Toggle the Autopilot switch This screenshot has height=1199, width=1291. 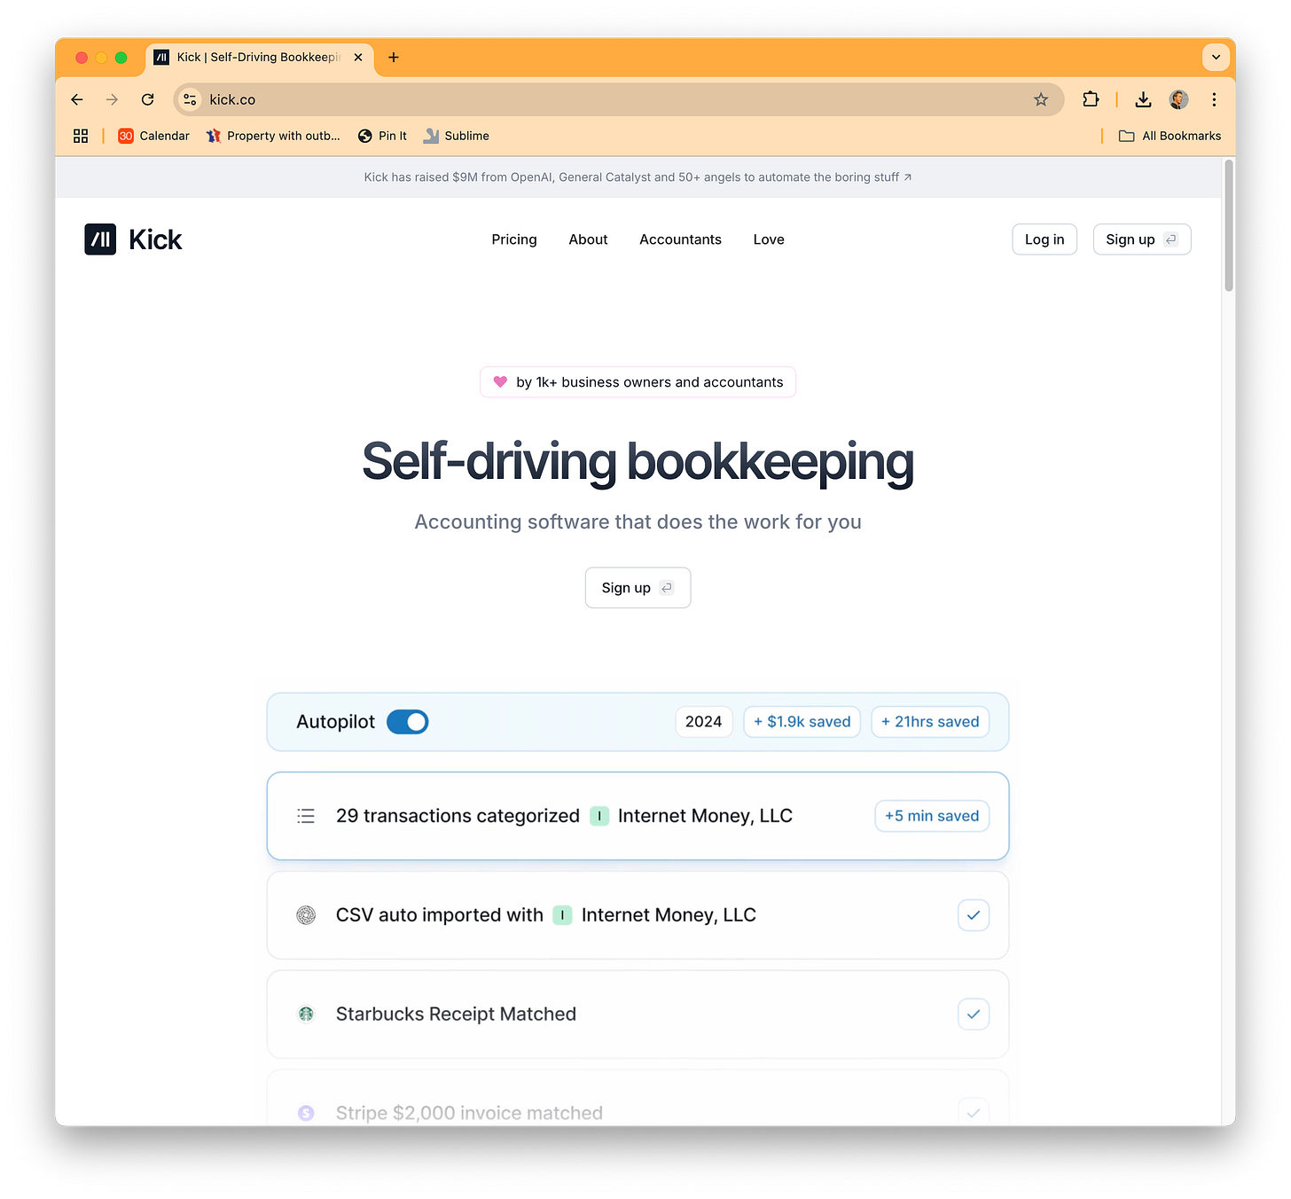pyautogui.click(x=408, y=722)
